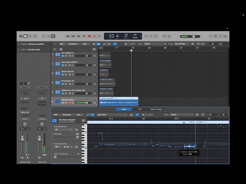Mute the snore bass A#0??? track
The image size is (246, 184).
63,65
